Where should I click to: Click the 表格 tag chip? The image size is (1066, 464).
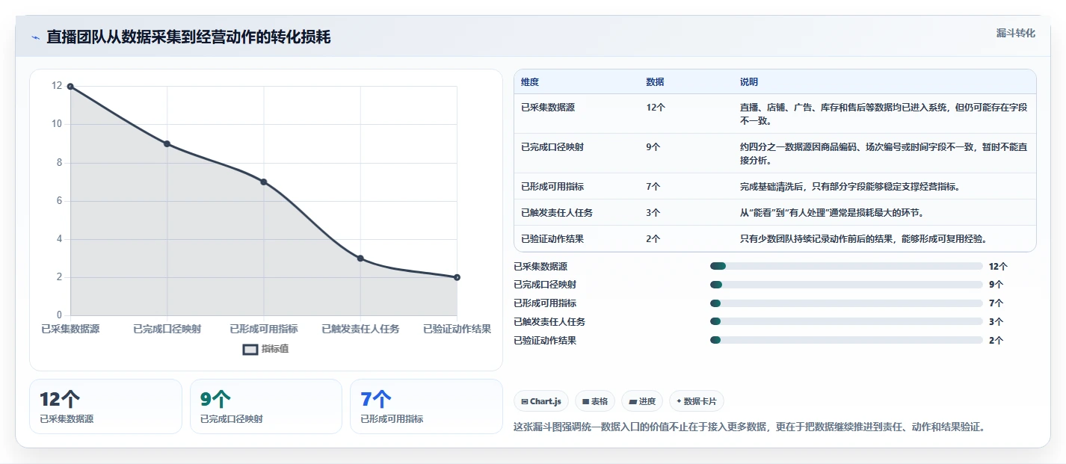595,401
